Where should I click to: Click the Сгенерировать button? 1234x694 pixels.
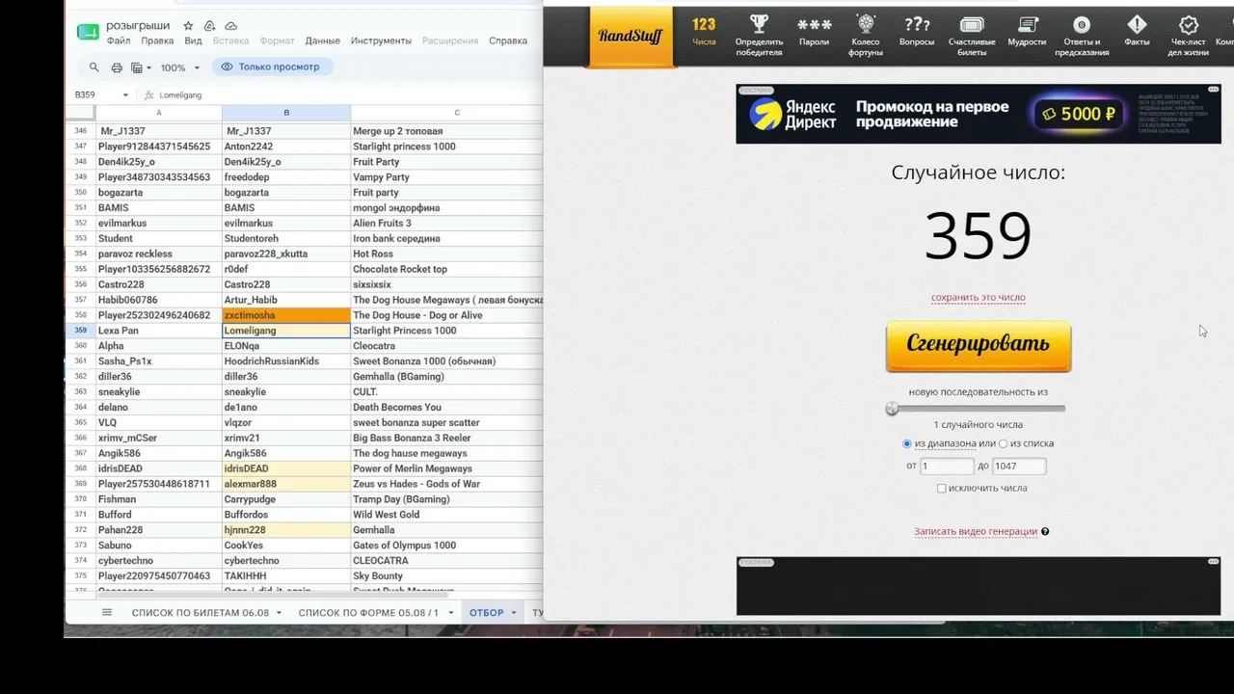point(979,345)
